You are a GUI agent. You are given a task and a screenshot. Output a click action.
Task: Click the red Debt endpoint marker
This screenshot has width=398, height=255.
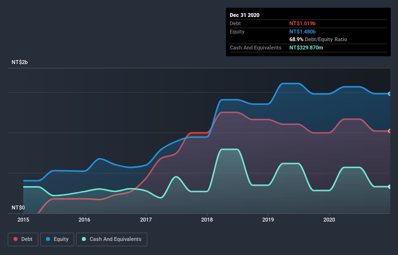pos(390,131)
